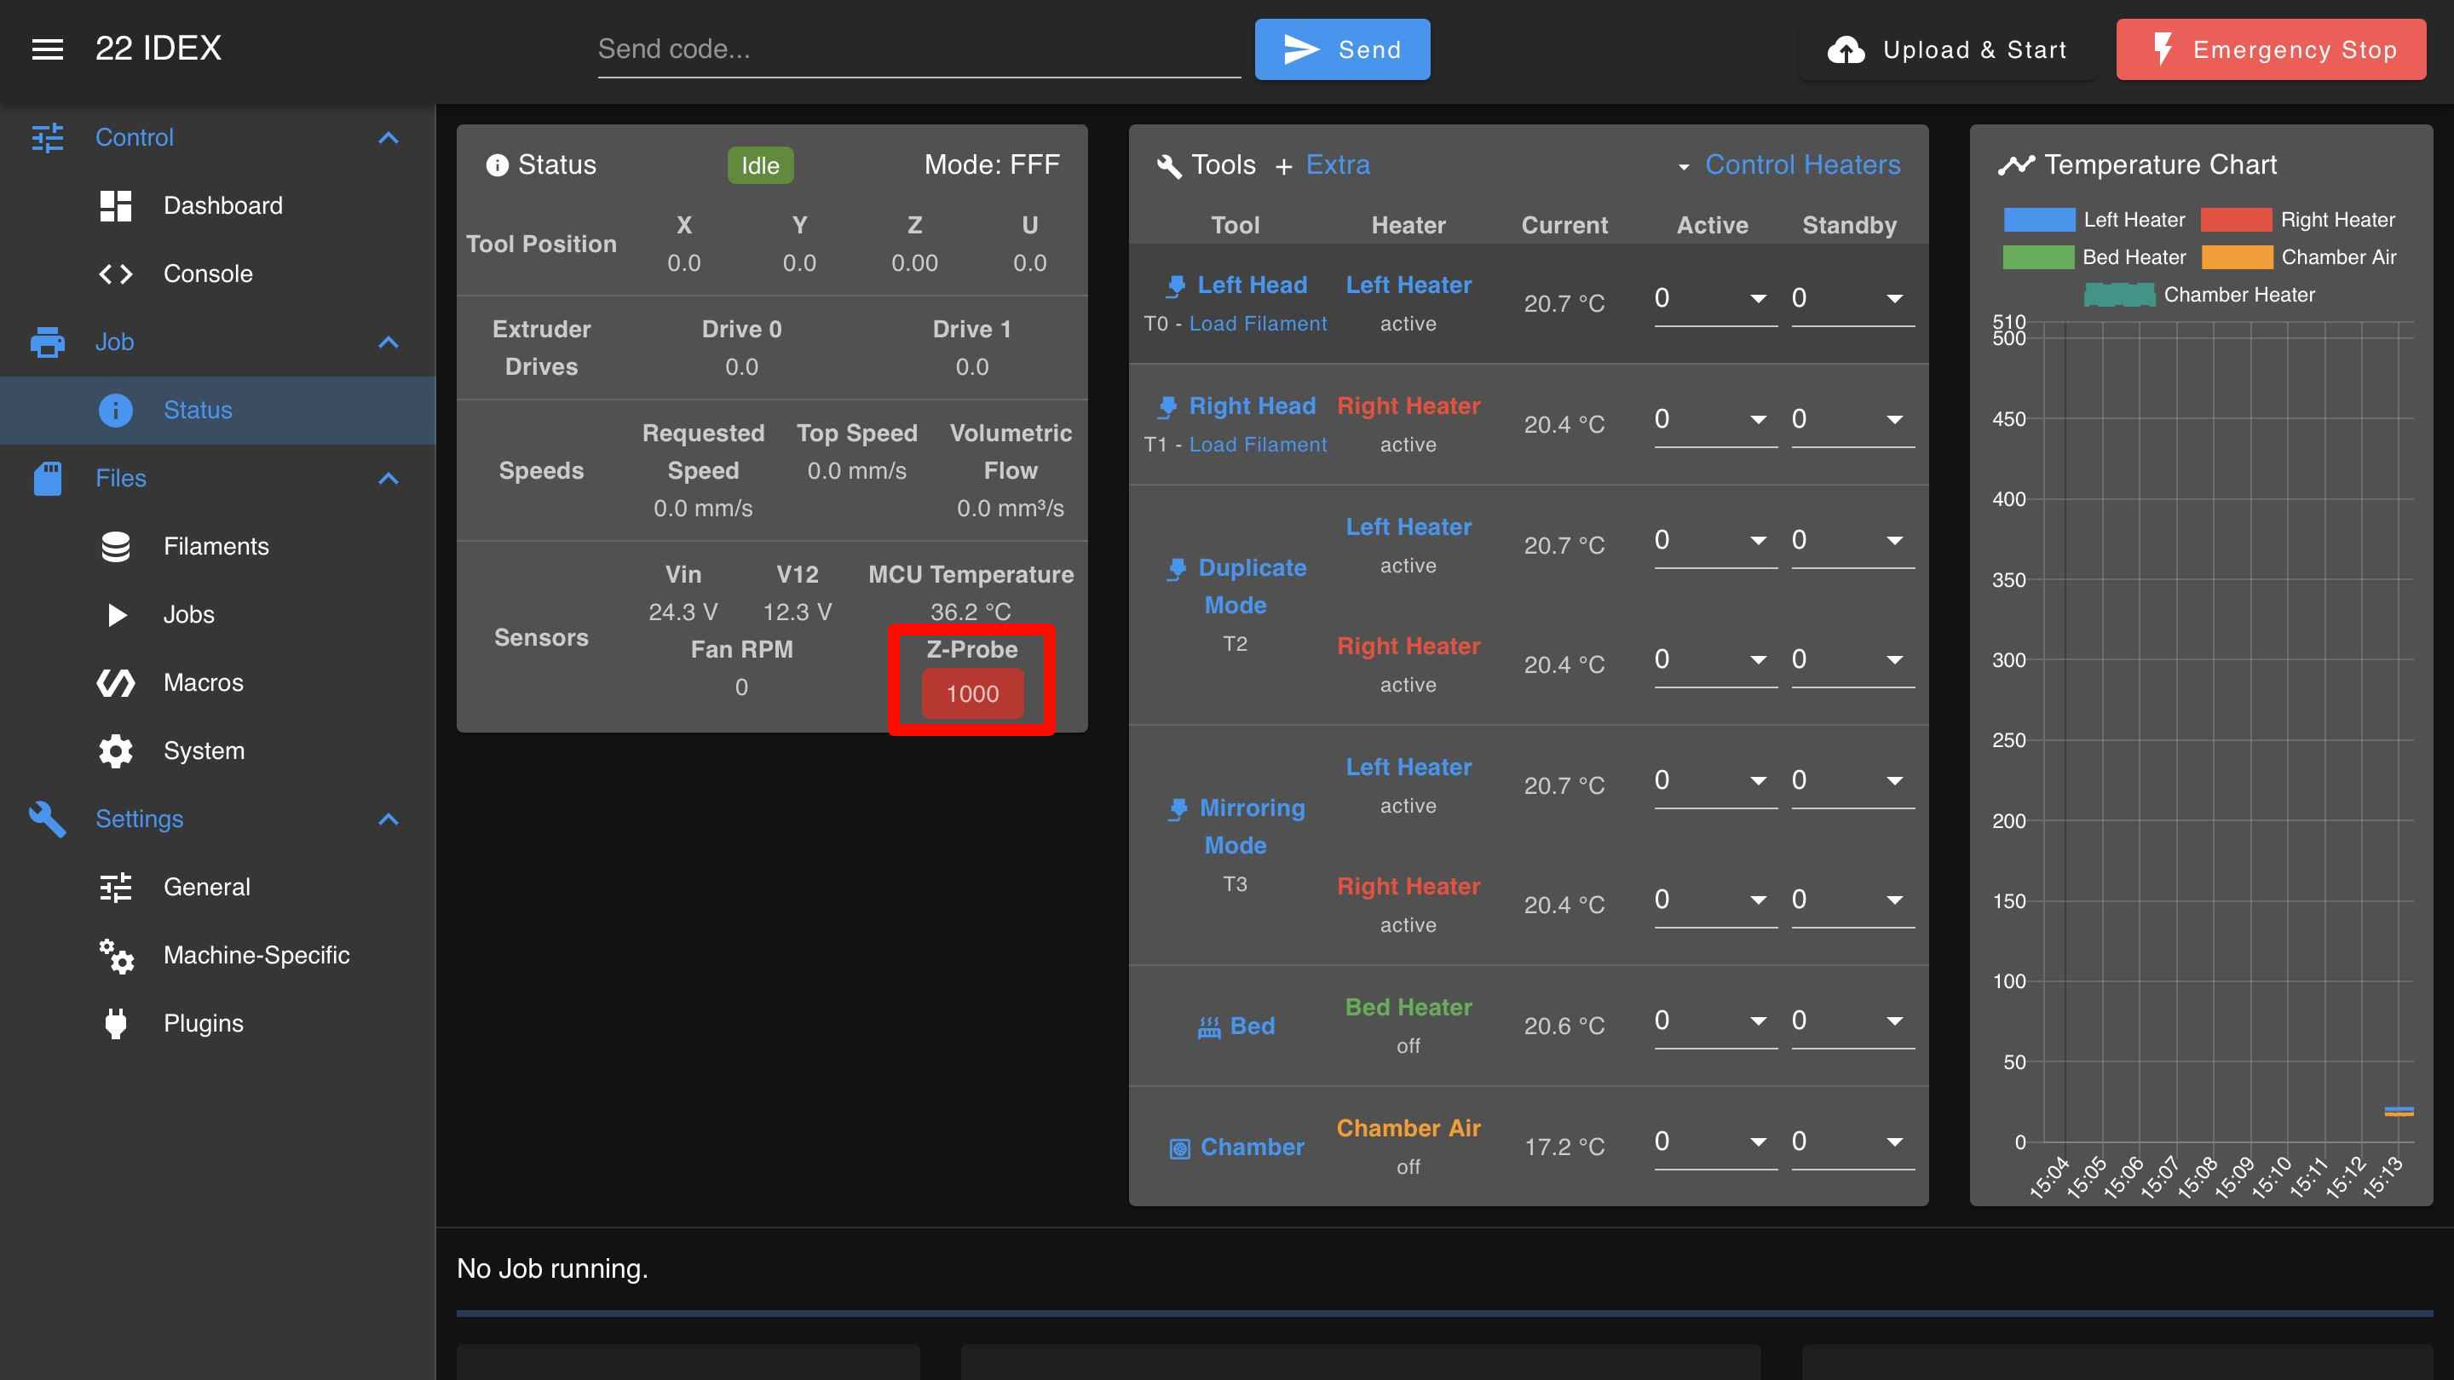Screen dimensions: 2454x1380
Task: Click the Idle status chip
Action: click(x=760, y=166)
